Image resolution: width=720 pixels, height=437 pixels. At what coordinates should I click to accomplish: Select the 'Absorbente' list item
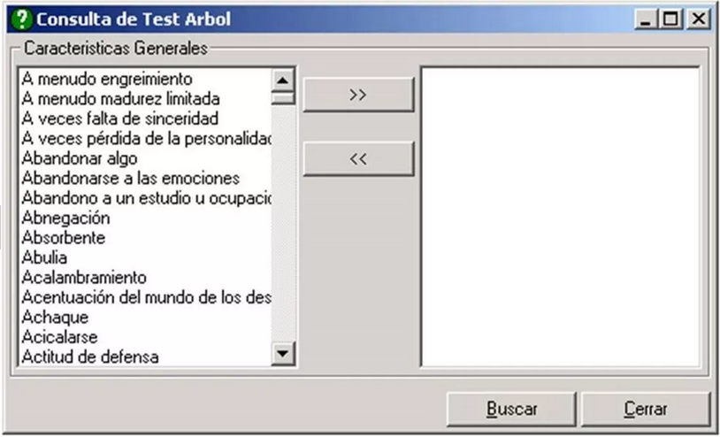(x=64, y=238)
